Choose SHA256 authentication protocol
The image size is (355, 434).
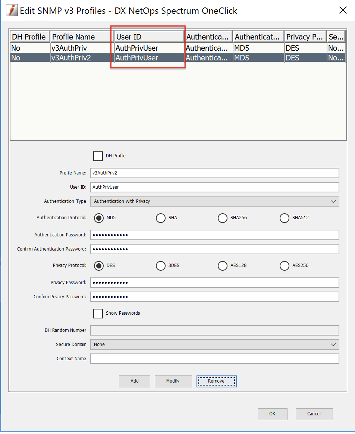[223, 218]
